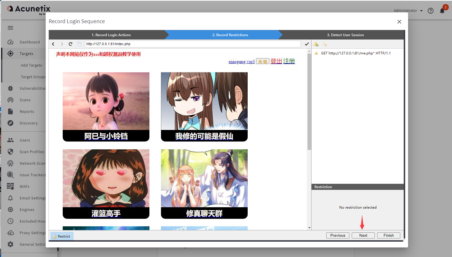
Task: Click the Vulnerabilities bug icon
Action: (x=10, y=88)
